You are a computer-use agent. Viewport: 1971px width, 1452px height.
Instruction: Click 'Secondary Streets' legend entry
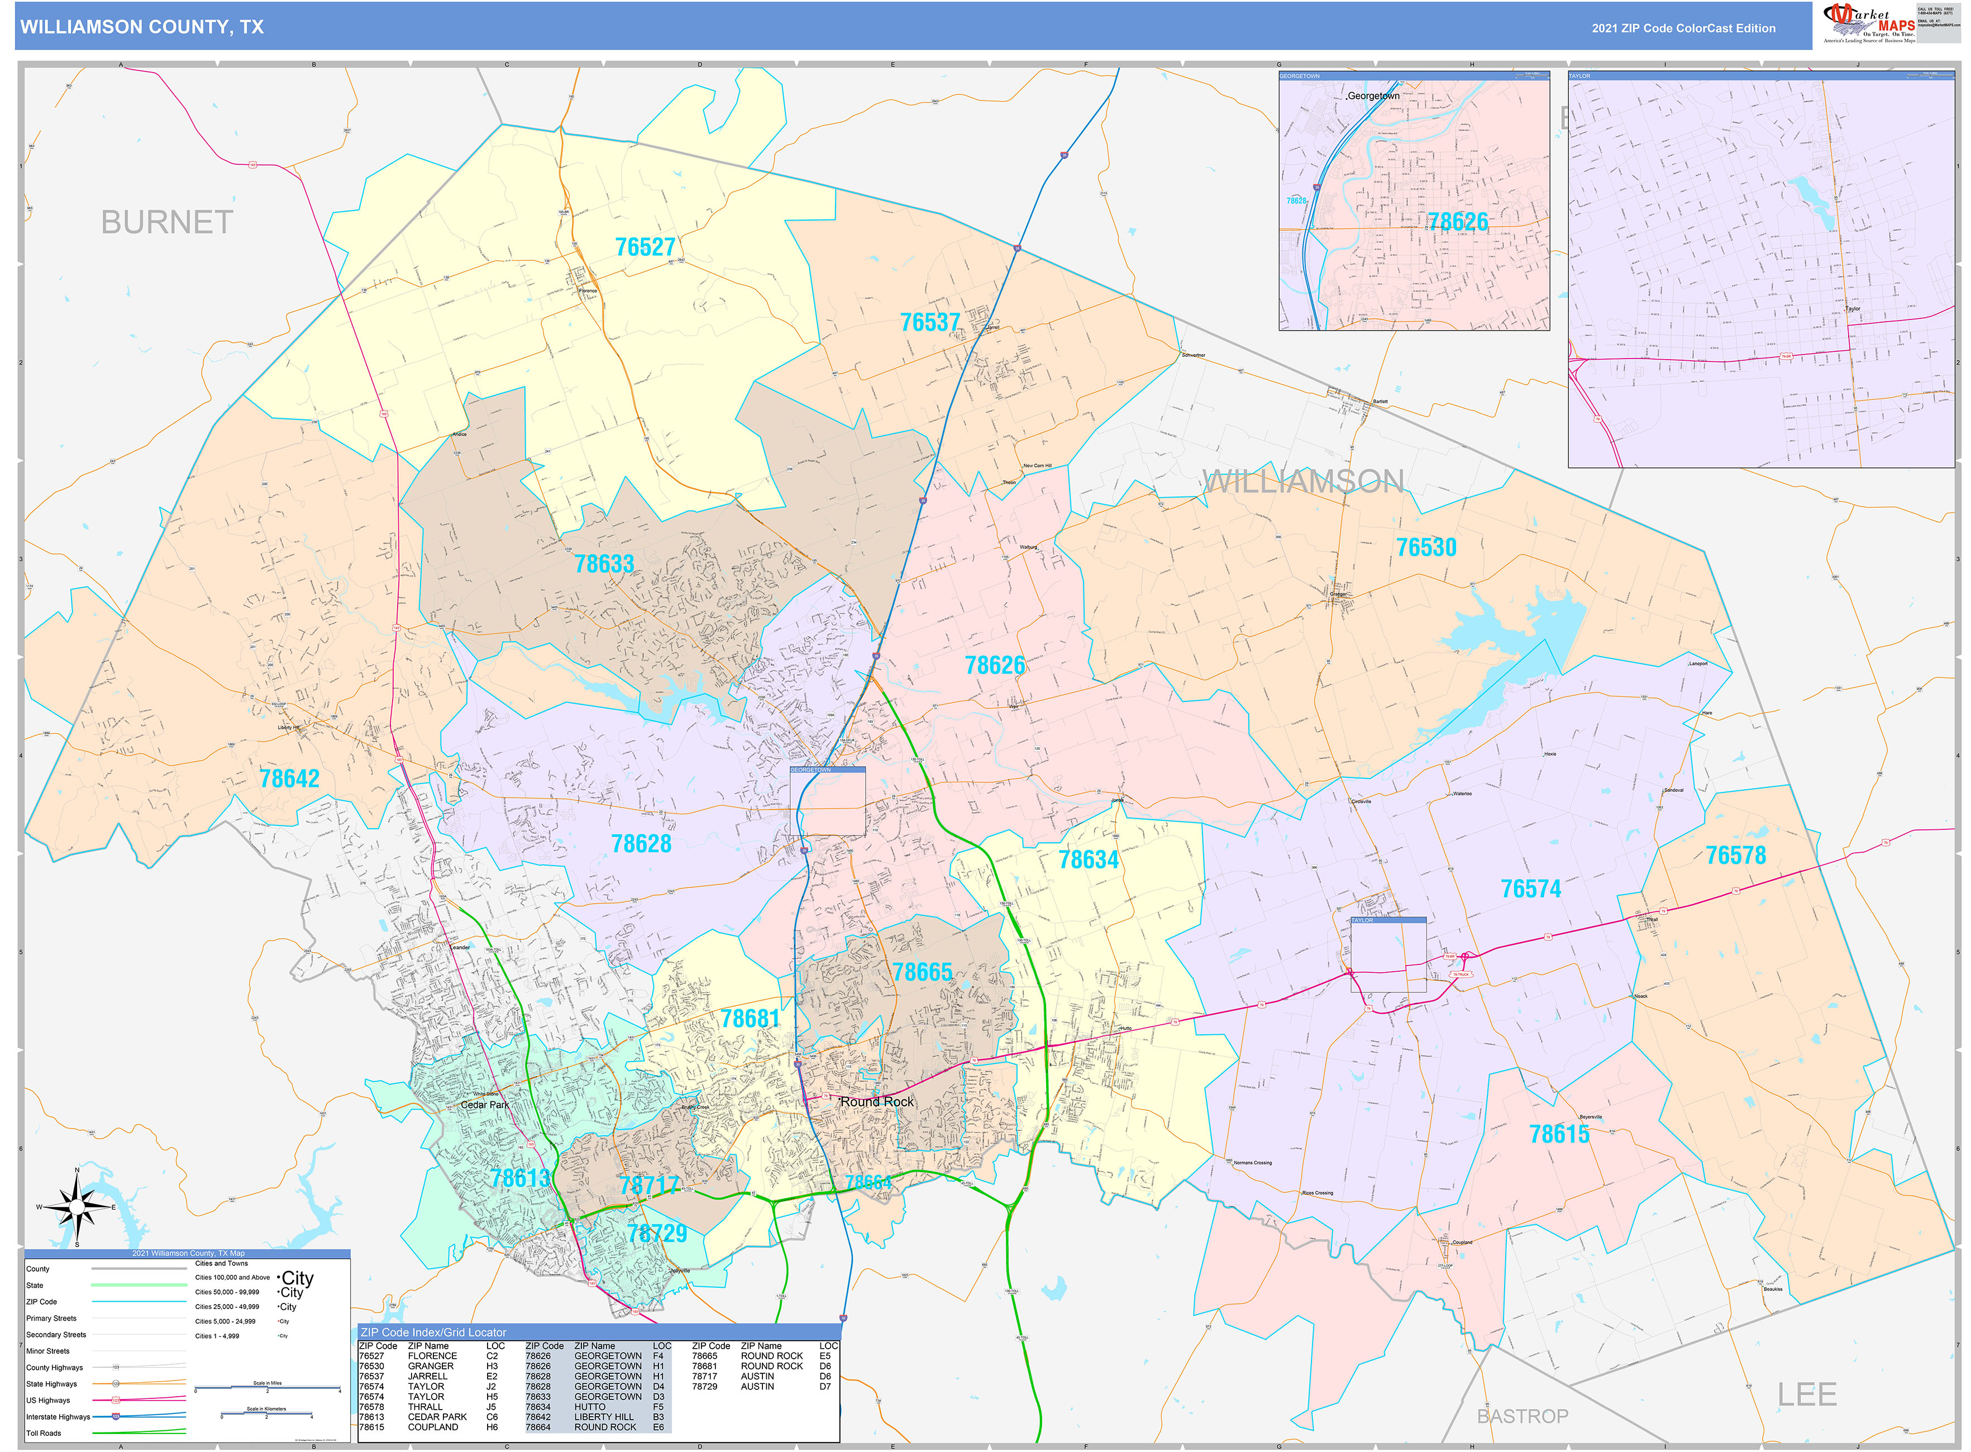[56, 1335]
